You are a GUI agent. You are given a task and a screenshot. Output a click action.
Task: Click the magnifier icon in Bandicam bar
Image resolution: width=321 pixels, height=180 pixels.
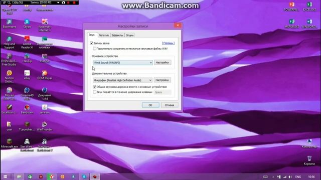tap(9, 2)
